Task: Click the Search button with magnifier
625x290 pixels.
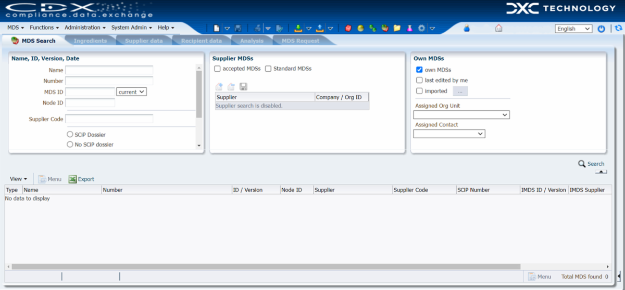Action: coord(591,164)
